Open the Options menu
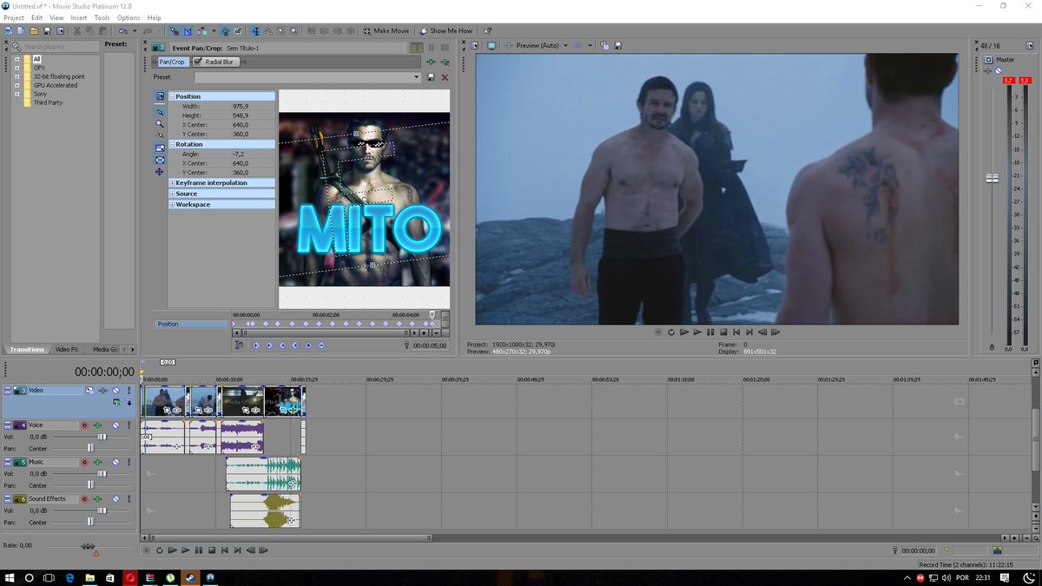Image resolution: width=1042 pixels, height=586 pixels. pos(129,17)
